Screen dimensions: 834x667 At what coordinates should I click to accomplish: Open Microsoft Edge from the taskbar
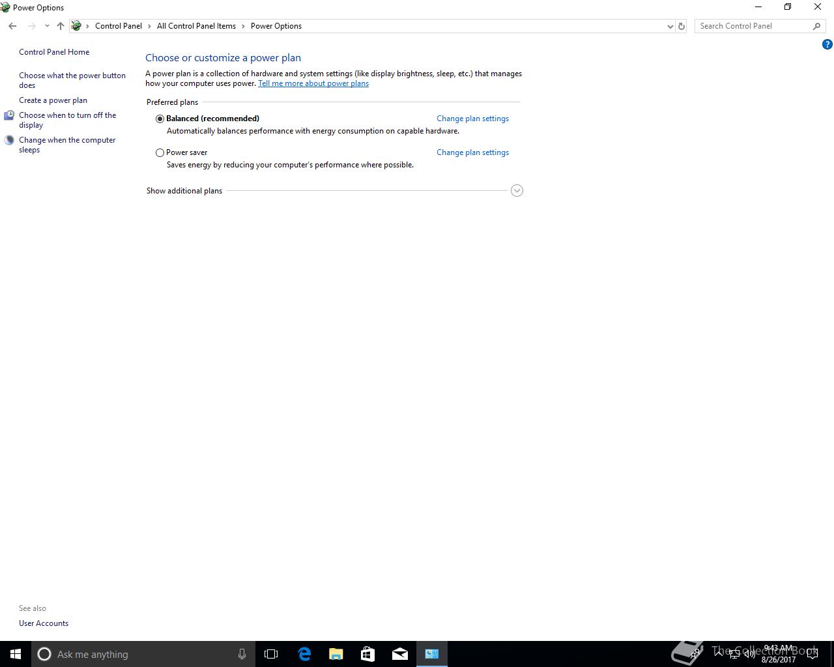pos(304,654)
